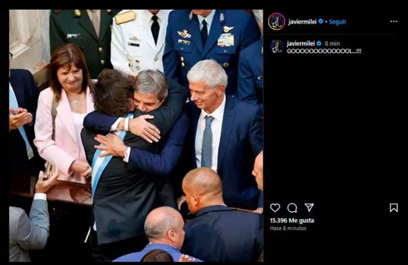408x265 pixels.
Task: Click the verified badge in caption row
Action: (x=319, y=43)
